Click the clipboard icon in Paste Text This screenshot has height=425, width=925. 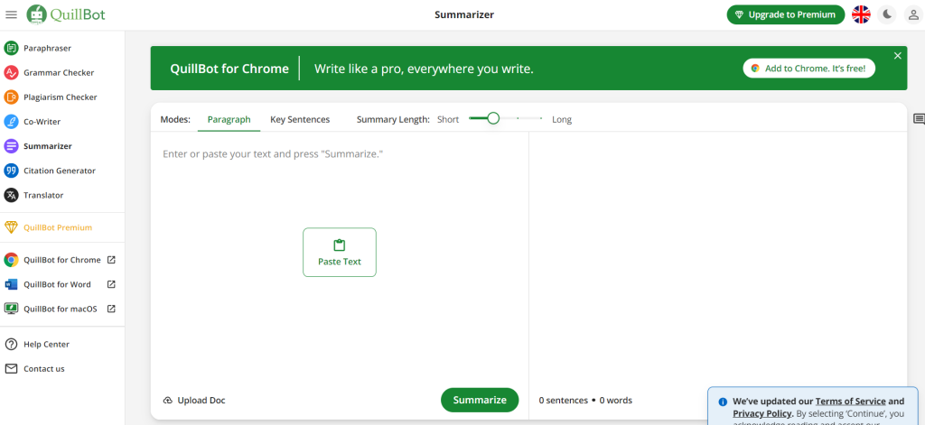click(x=340, y=245)
